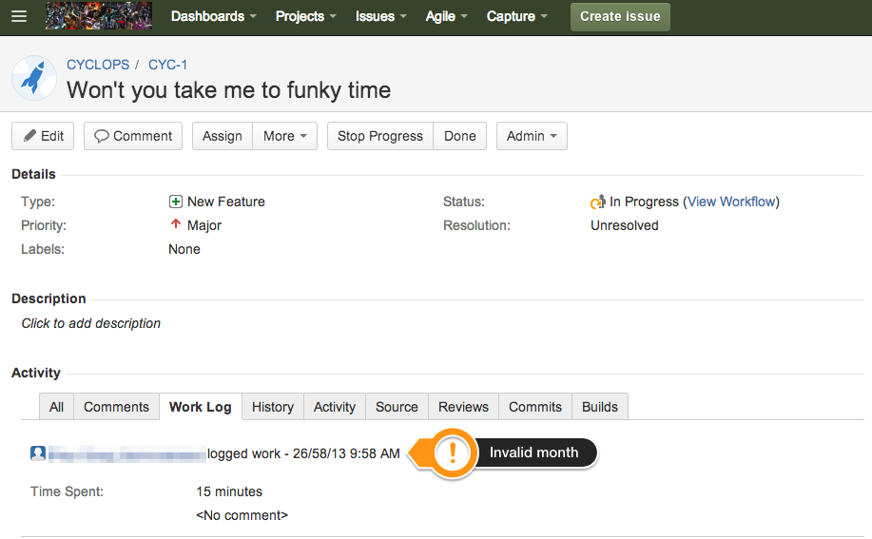The width and height of the screenshot is (872, 539).
Task: Click the New Feature type icon
Action: click(x=176, y=202)
